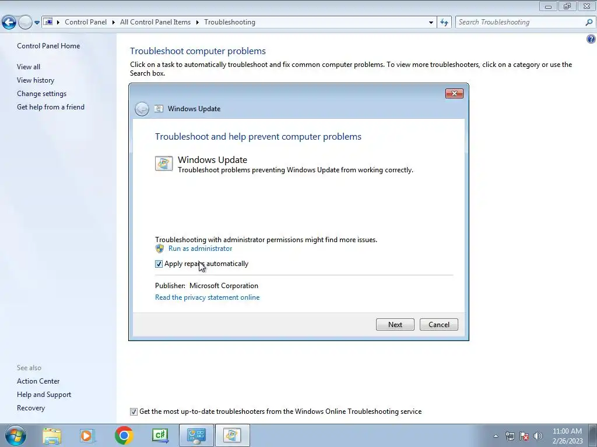
Task: Switch to Control Panel taskbar window
Action: point(196,435)
